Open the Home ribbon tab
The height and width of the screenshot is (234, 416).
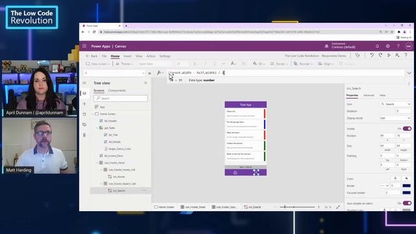click(115, 57)
